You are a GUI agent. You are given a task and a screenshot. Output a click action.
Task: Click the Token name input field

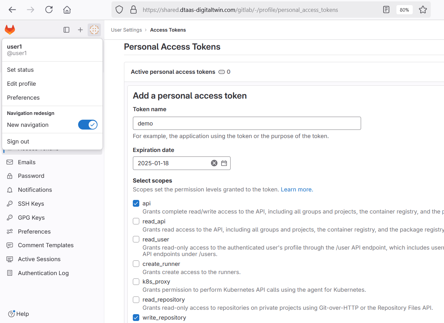247,123
